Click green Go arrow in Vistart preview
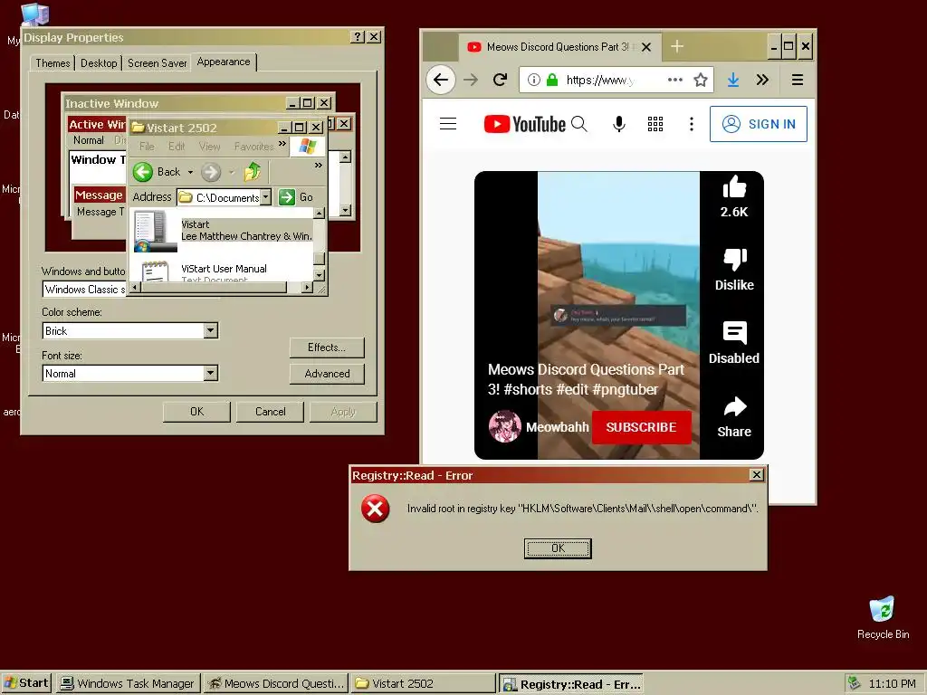Screen dimensions: 927x695 pyautogui.click(x=287, y=196)
